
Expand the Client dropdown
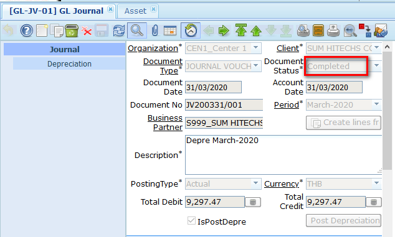pos(376,47)
